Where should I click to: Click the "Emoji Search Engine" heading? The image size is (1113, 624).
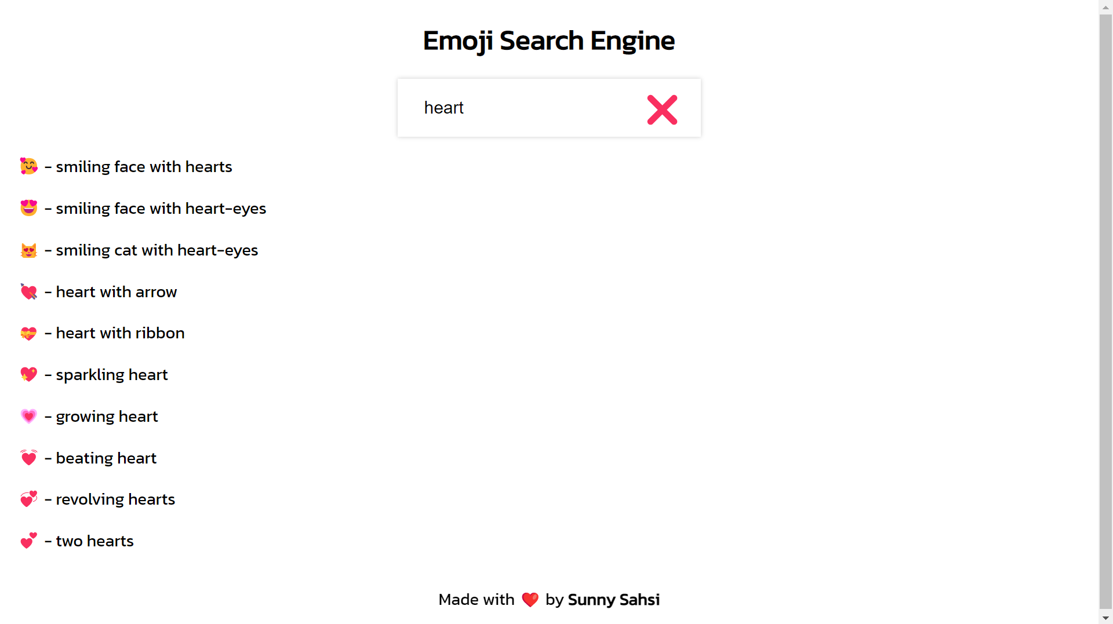[x=548, y=41]
